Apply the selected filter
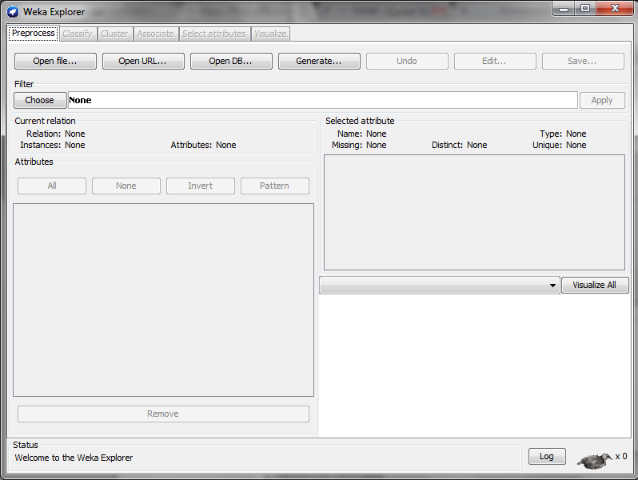The width and height of the screenshot is (638, 480). [x=602, y=100]
